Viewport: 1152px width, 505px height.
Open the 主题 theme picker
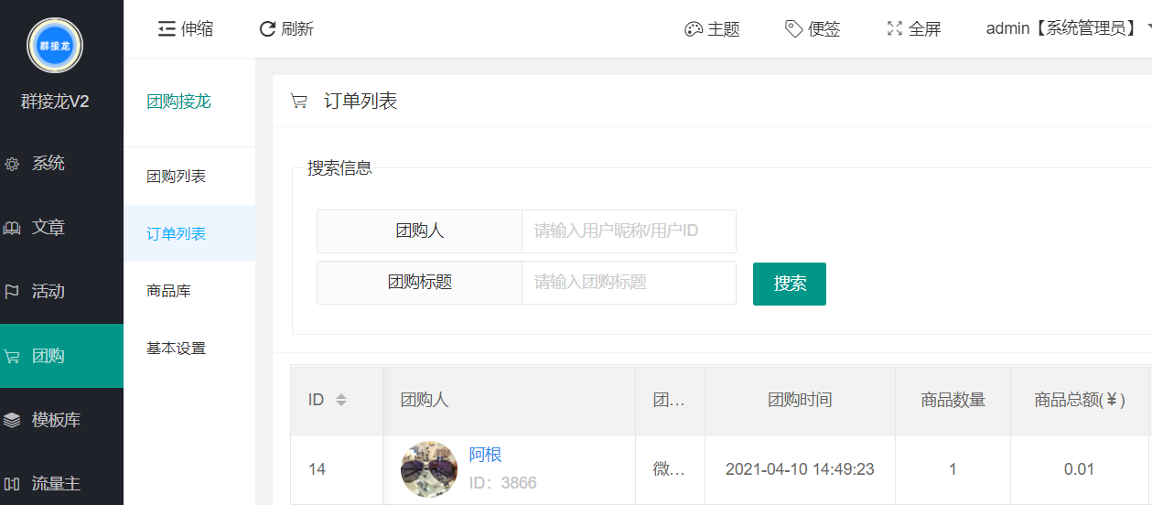pyautogui.click(x=712, y=29)
